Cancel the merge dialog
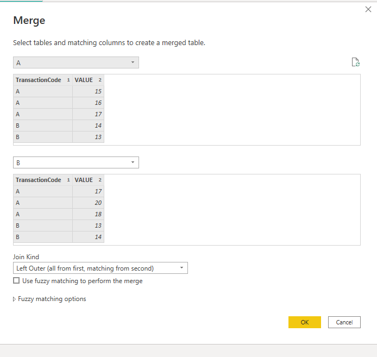Image resolution: width=377 pixels, height=357 pixels. tap(344, 322)
